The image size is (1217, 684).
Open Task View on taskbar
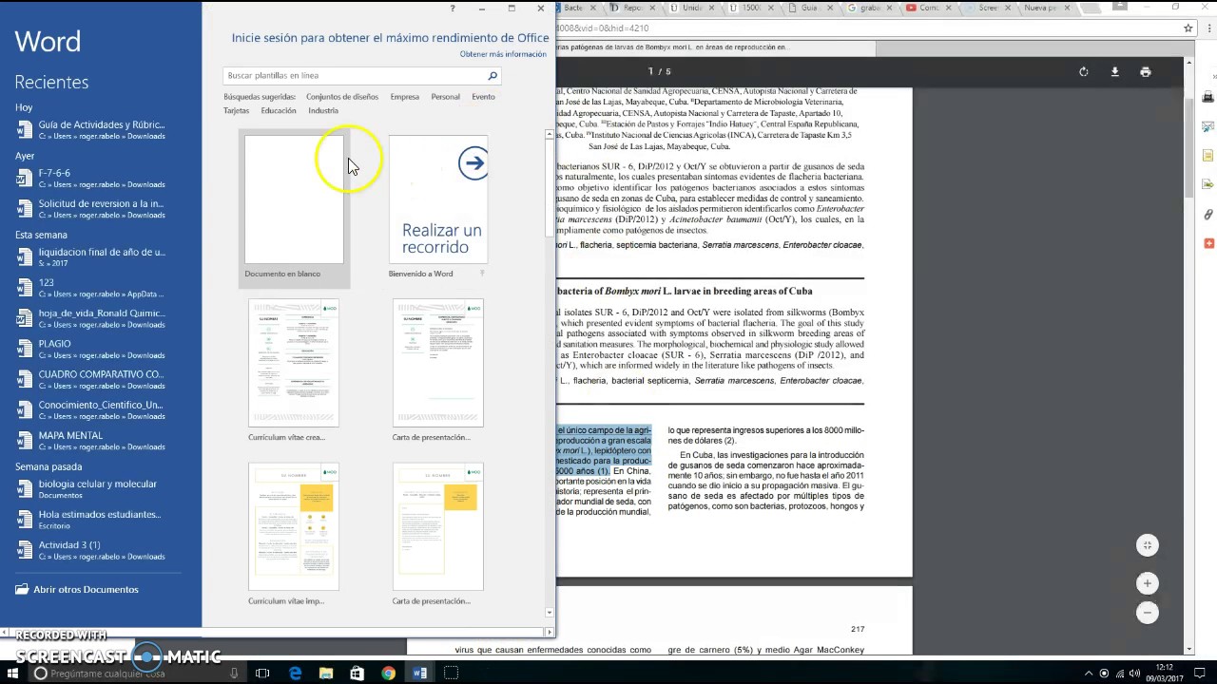click(x=263, y=674)
